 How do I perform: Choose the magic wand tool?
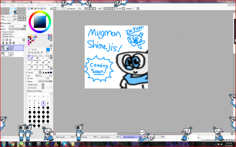point(35,50)
